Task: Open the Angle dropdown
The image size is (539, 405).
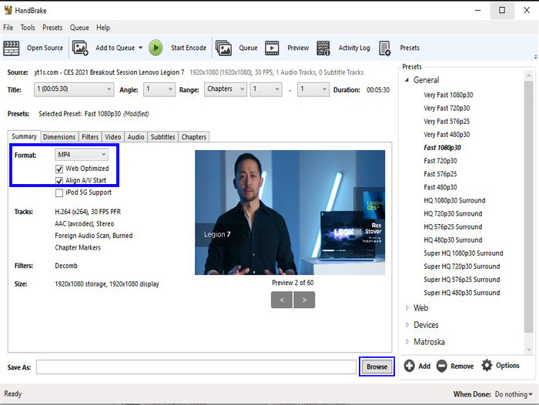Action: pyautogui.click(x=159, y=89)
